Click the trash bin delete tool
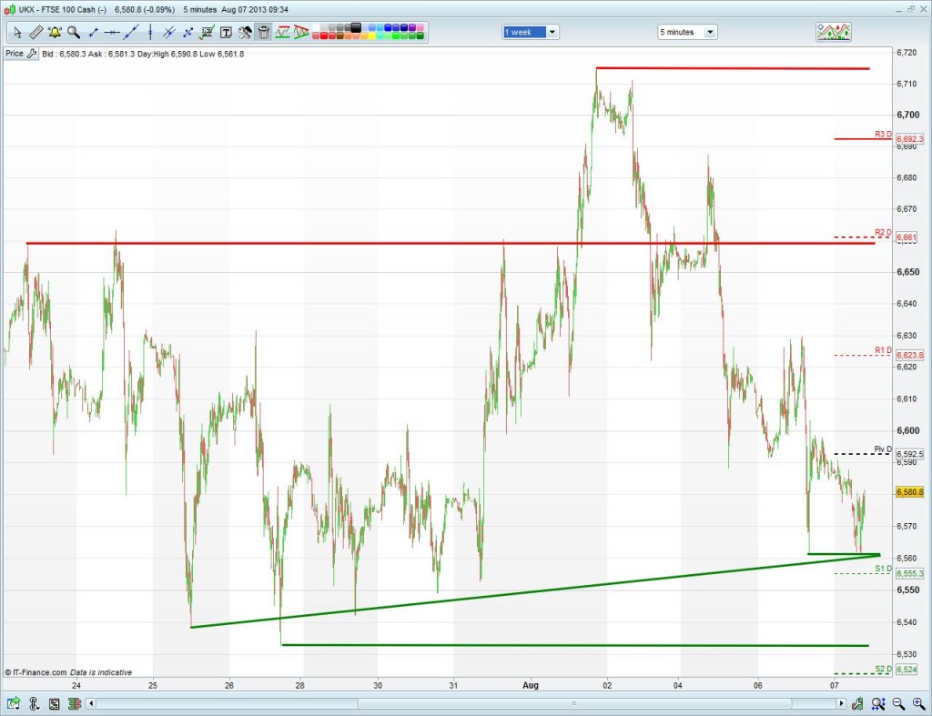This screenshot has width=932, height=716. (x=264, y=33)
